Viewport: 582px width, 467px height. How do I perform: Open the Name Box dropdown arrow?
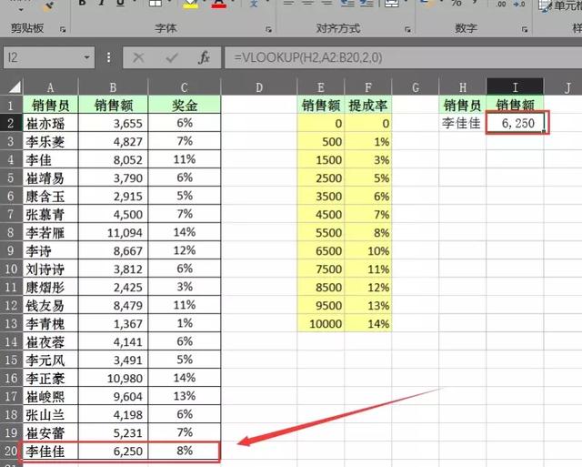click(x=86, y=57)
